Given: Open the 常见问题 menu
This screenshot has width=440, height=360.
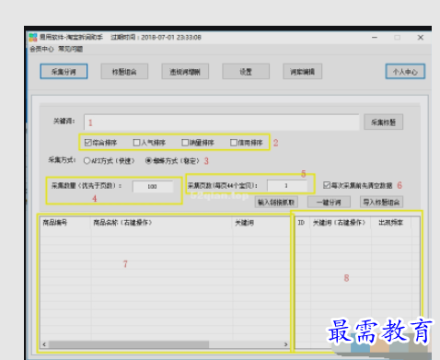Looking at the screenshot, I should coord(71,49).
